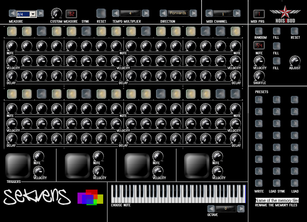Click the Fill button in the top right row

[277, 31]
